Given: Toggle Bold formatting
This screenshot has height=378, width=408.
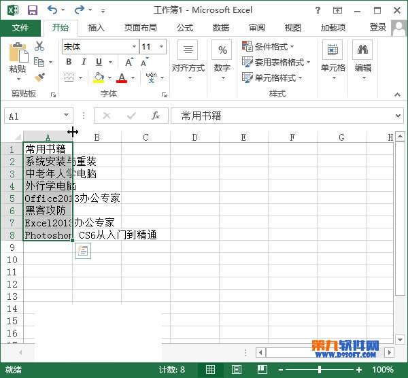Looking at the screenshot, I should coord(69,62).
